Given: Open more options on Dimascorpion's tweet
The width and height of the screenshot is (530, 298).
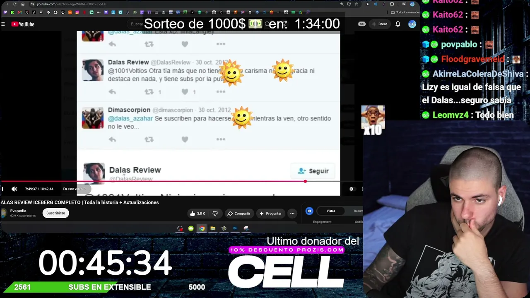Looking at the screenshot, I should 221,139.
